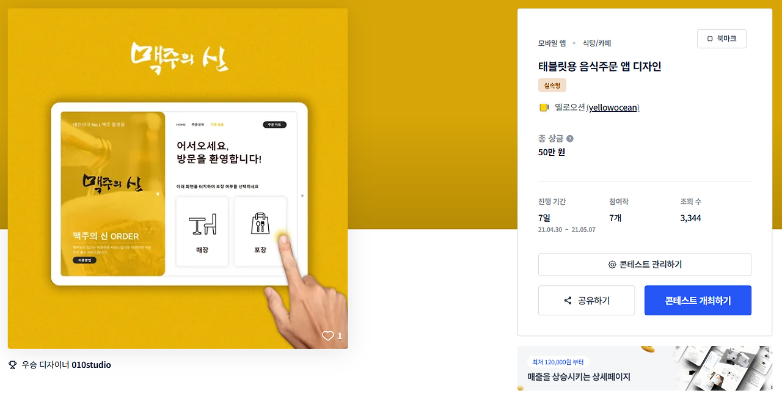
Task: Select the 매장 table icon in the mockup
Action: 202,224
